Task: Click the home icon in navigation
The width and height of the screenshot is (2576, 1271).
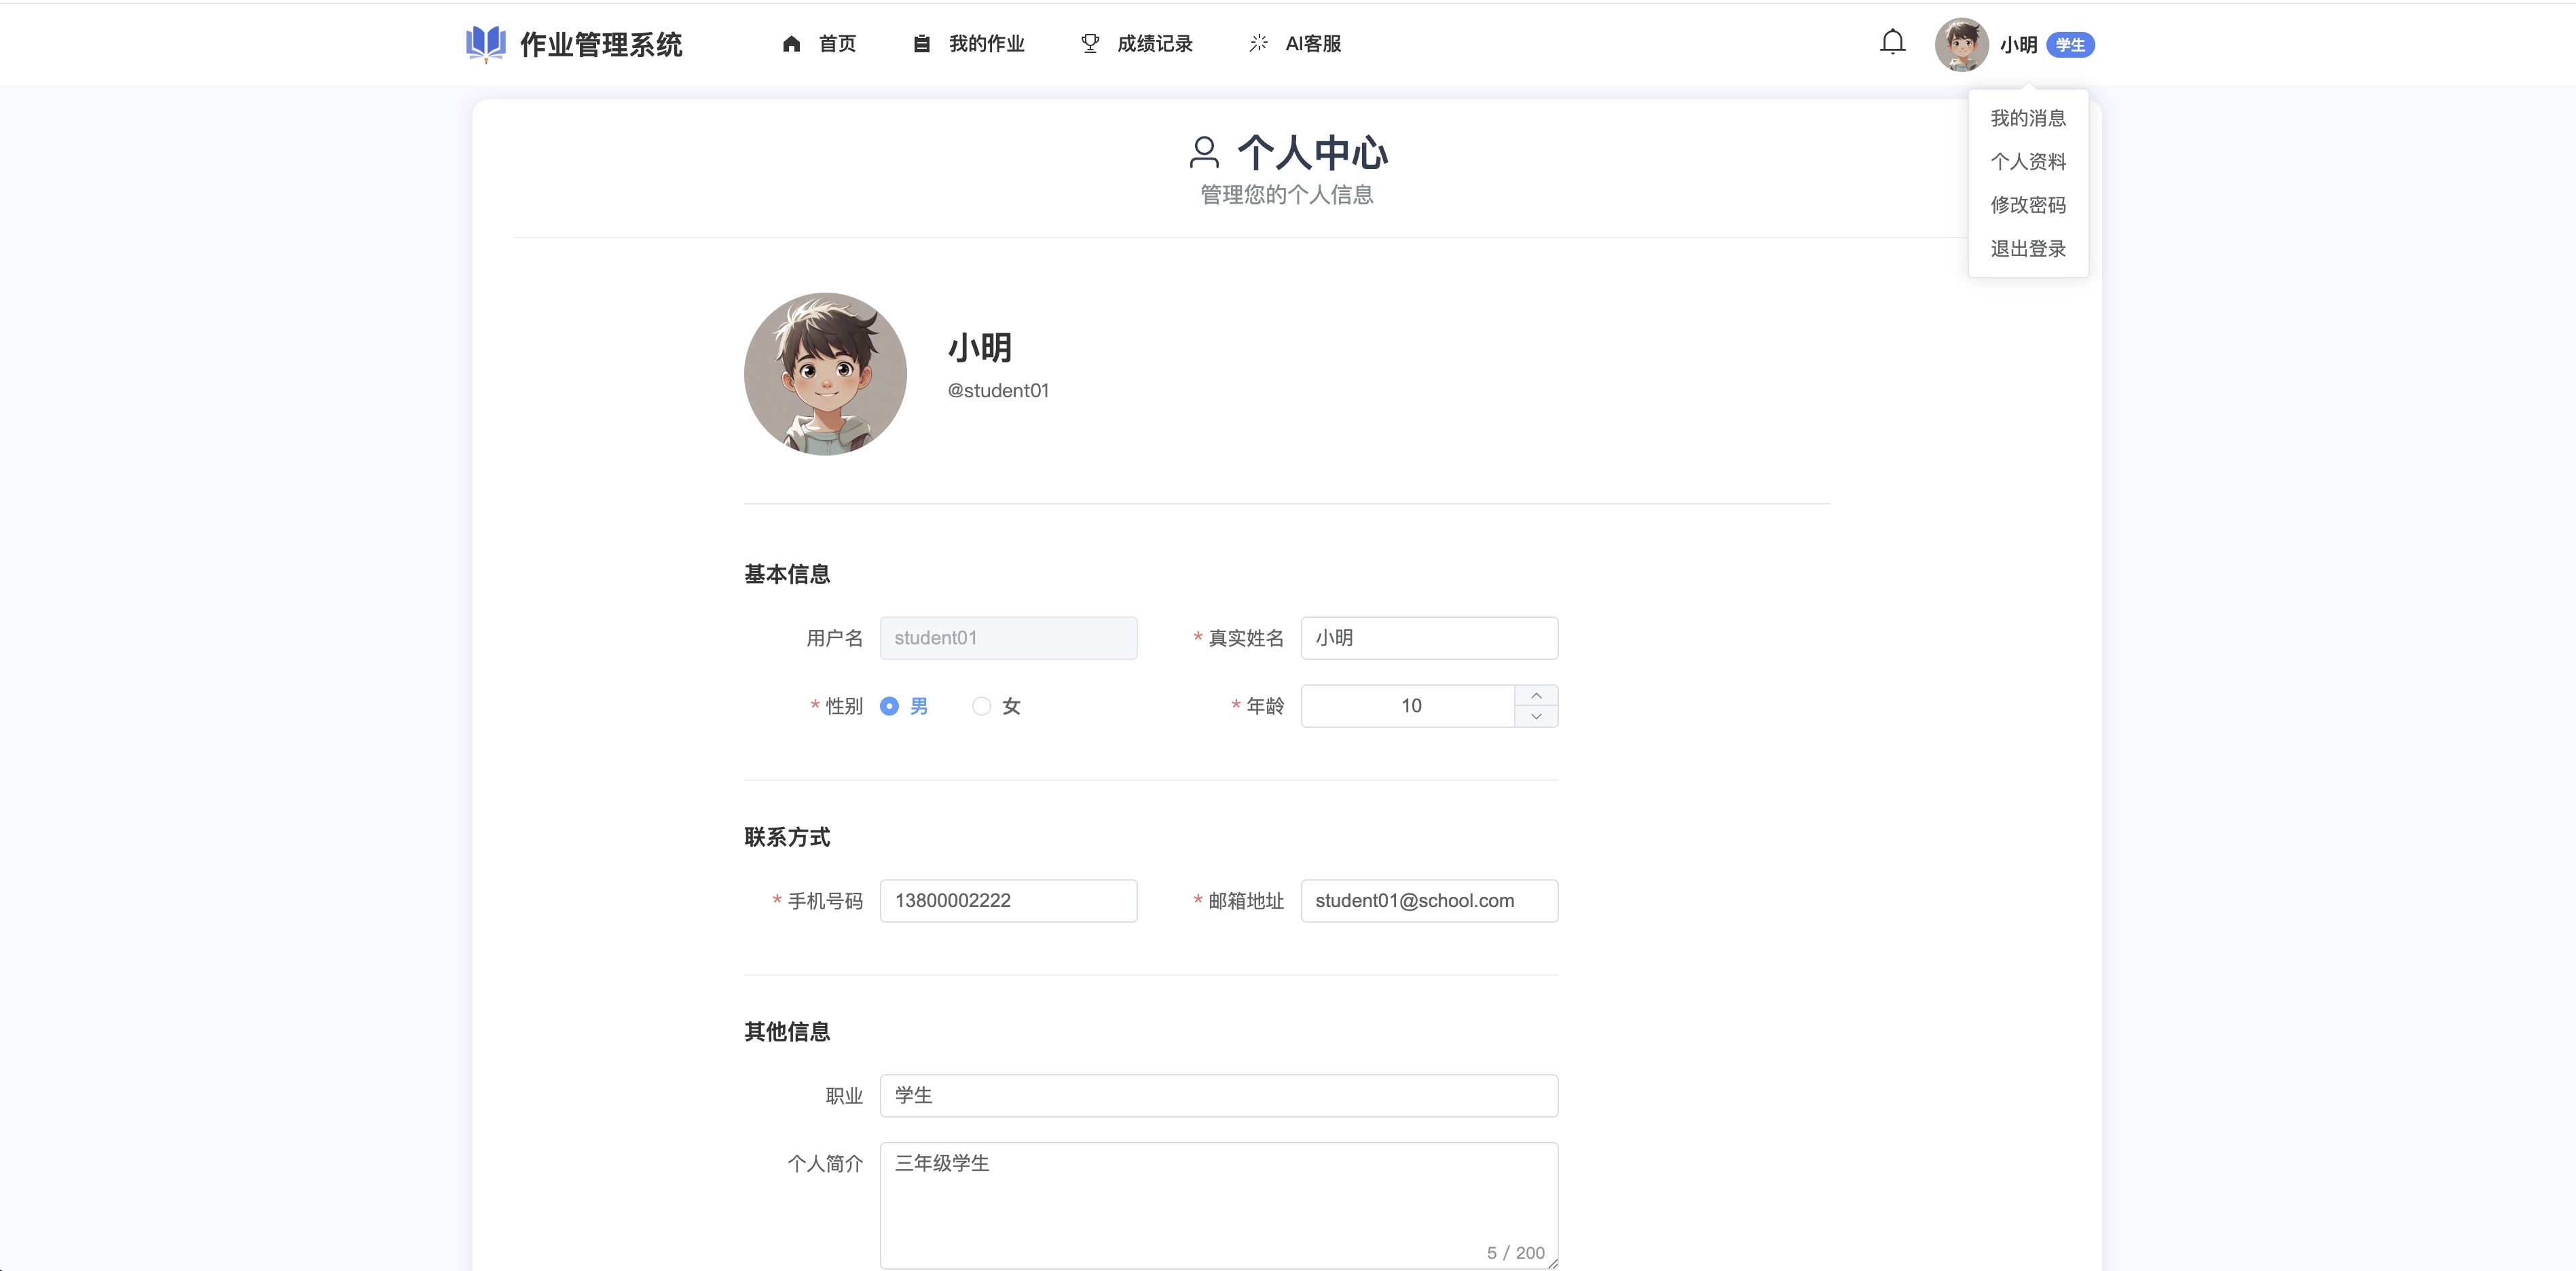Action: (791, 44)
